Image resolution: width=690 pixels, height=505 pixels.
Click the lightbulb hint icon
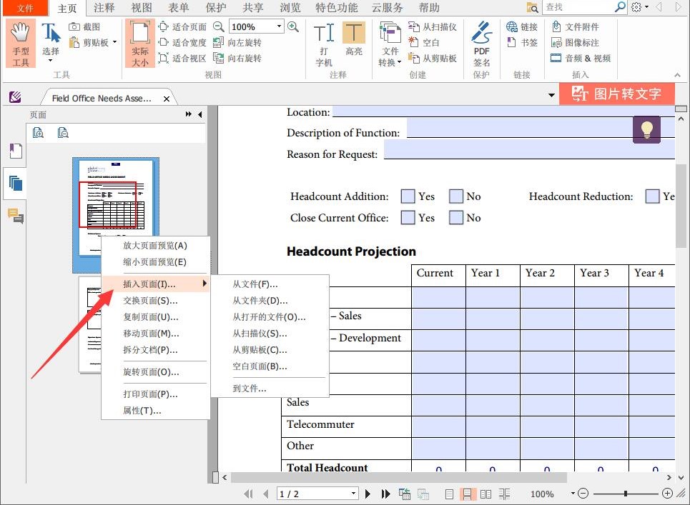(646, 129)
